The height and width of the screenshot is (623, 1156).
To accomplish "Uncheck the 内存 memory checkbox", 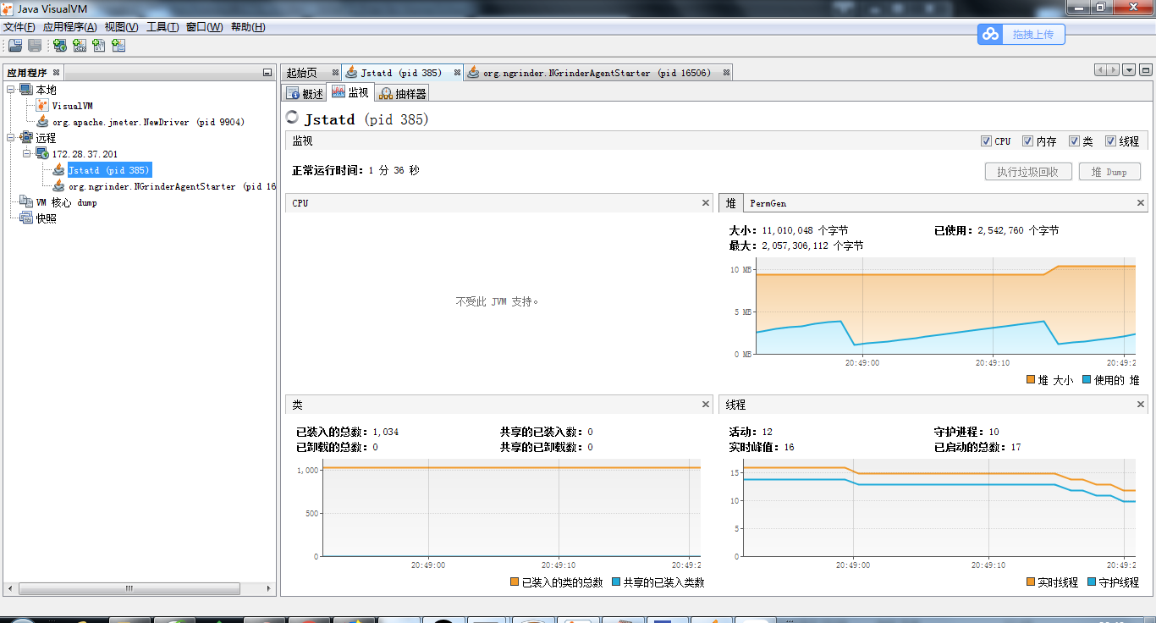I will pyautogui.click(x=1027, y=141).
